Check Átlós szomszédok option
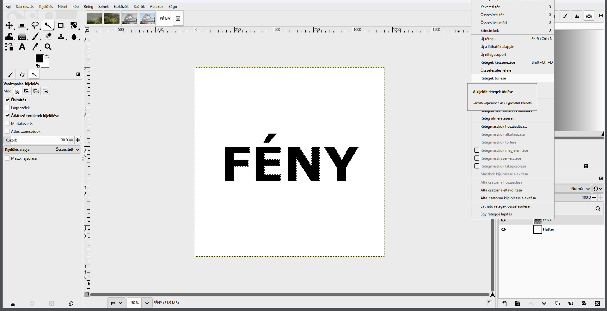This screenshot has height=311, width=607. [7, 131]
